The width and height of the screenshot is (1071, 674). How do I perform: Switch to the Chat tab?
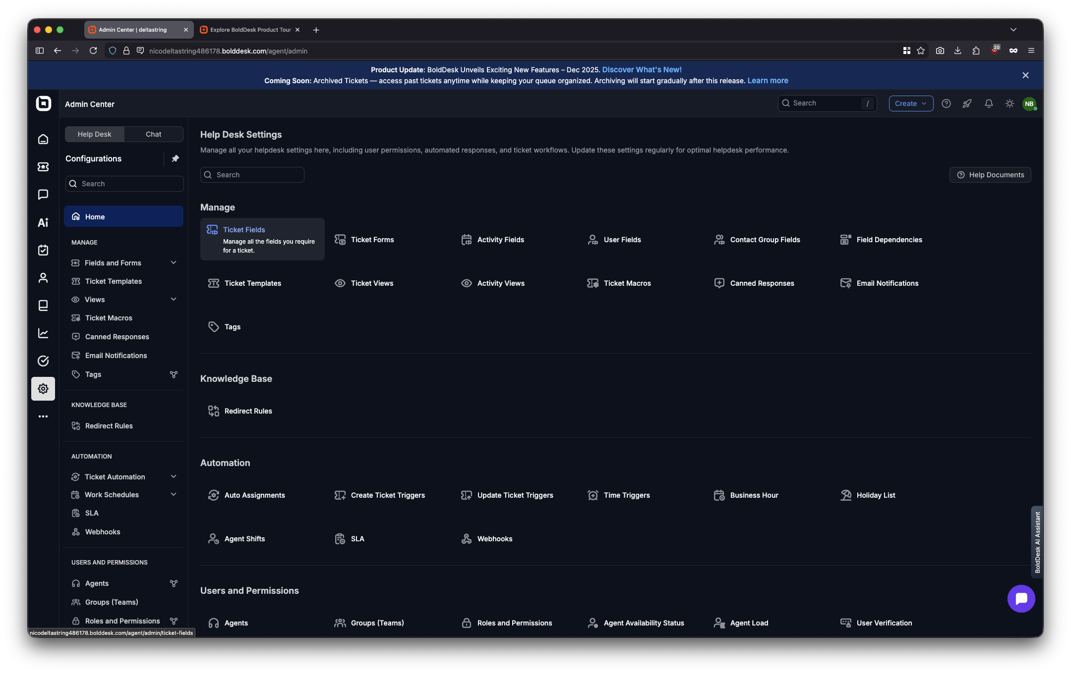[154, 134]
